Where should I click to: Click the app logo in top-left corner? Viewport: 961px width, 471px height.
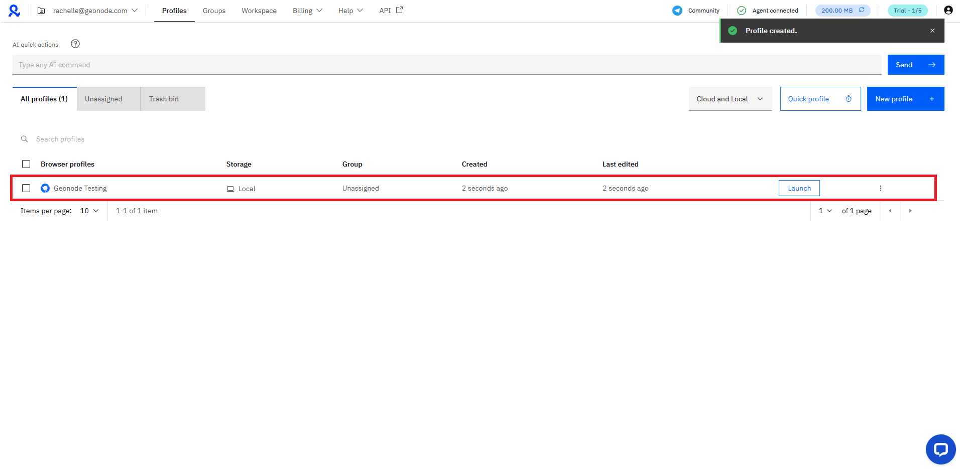click(14, 11)
